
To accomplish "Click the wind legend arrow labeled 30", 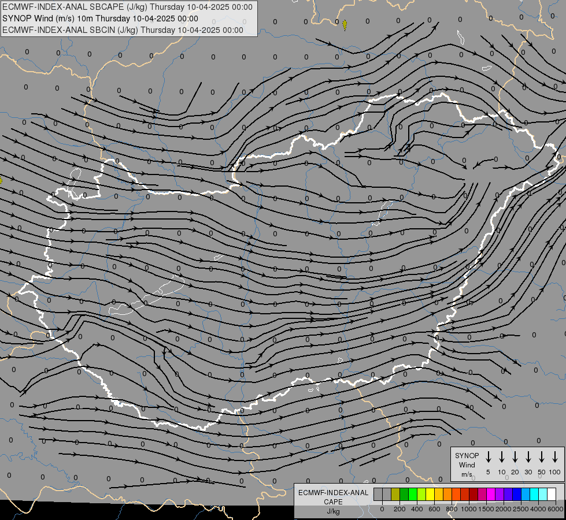I will 528,456.
